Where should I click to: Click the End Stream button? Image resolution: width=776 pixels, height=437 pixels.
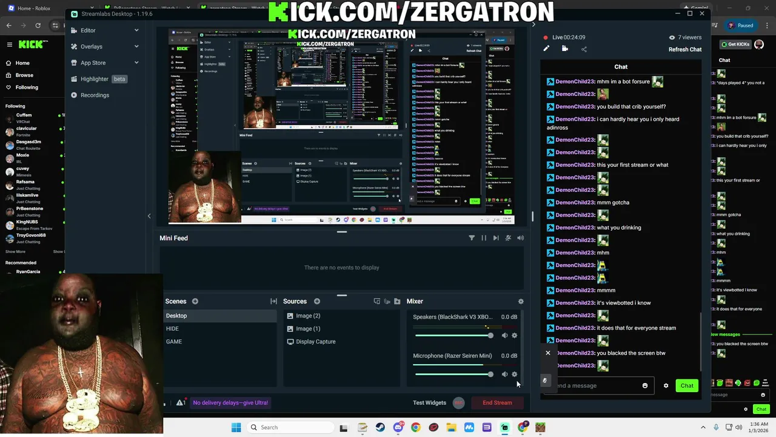pos(497,402)
